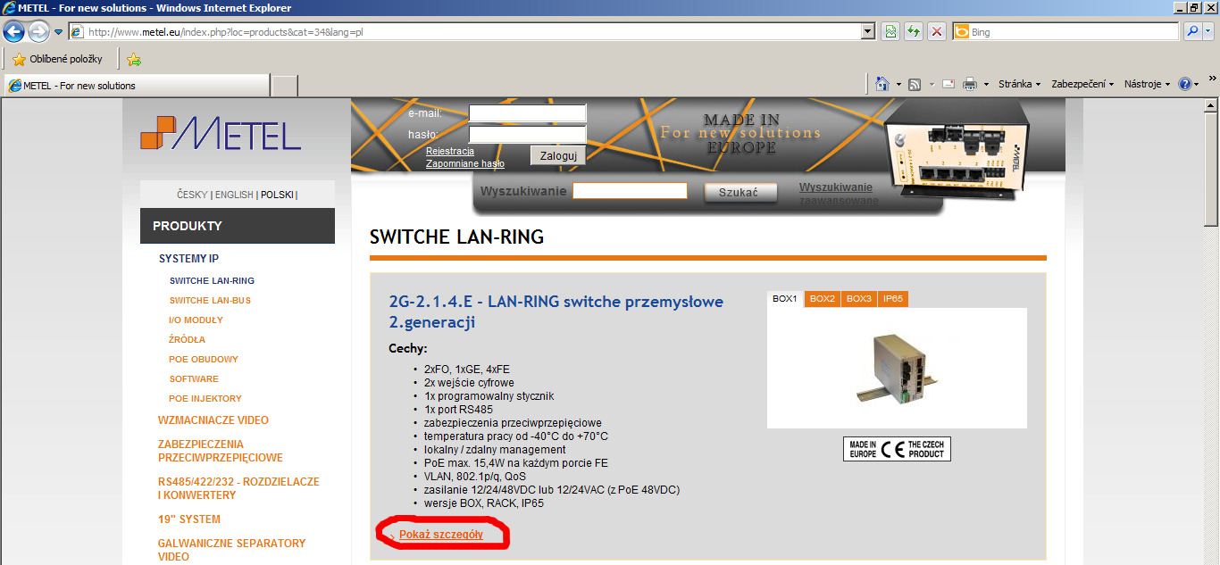The image size is (1220, 565).
Task: Select I/O MODUŁY in sidebar
Action: [196, 320]
